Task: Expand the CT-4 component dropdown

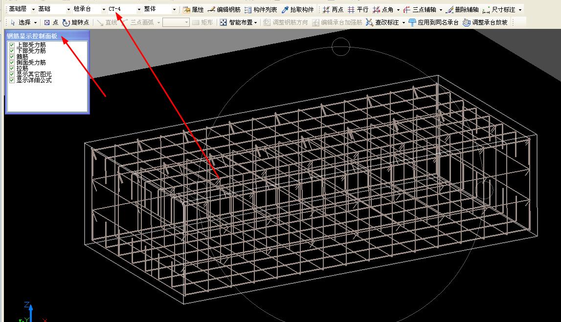Action: pos(139,10)
